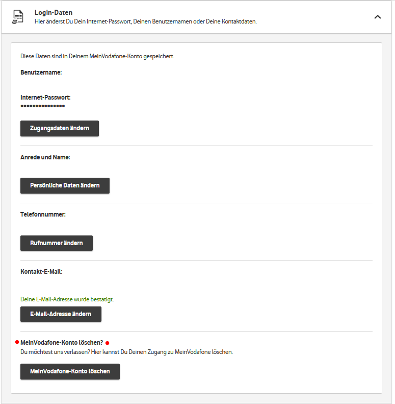The width and height of the screenshot is (395, 404).
Task: Click the Anrede und Name label
Action: pos(45,157)
